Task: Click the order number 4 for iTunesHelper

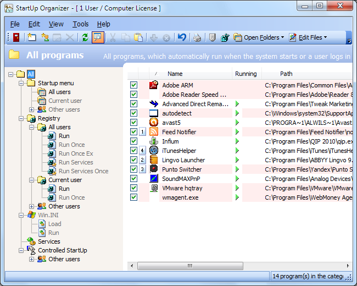Action: (142, 151)
